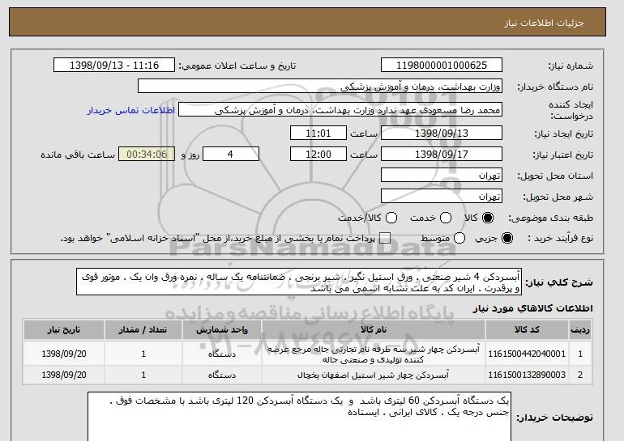Click product name آبسردکن چهار شیر استیل اصفهان یخچال
Screen dimensions: 624x441
pyautogui.click(x=374, y=375)
